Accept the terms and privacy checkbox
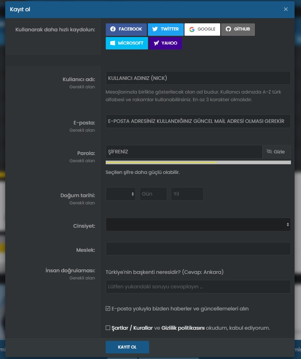Image resolution: width=301 pixels, height=359 pixels. click(x=108, y=328)
